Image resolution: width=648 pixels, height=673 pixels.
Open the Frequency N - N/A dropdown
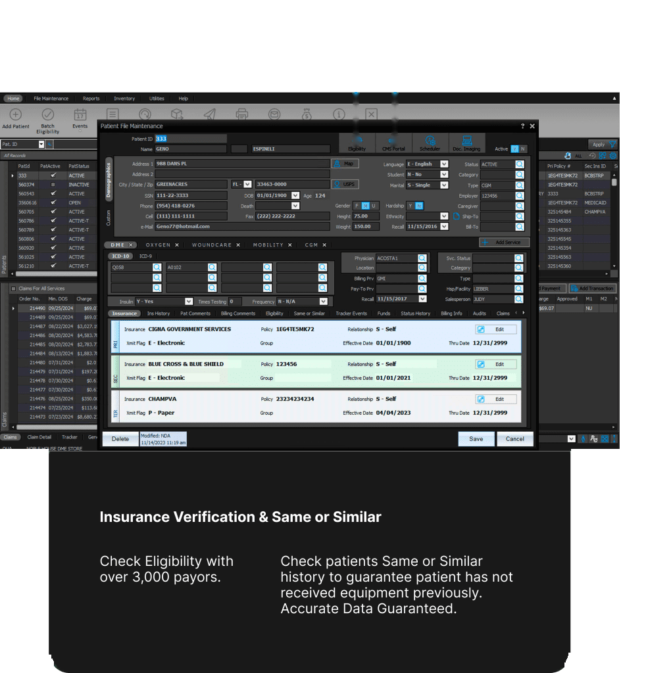(x=324, y=301)
